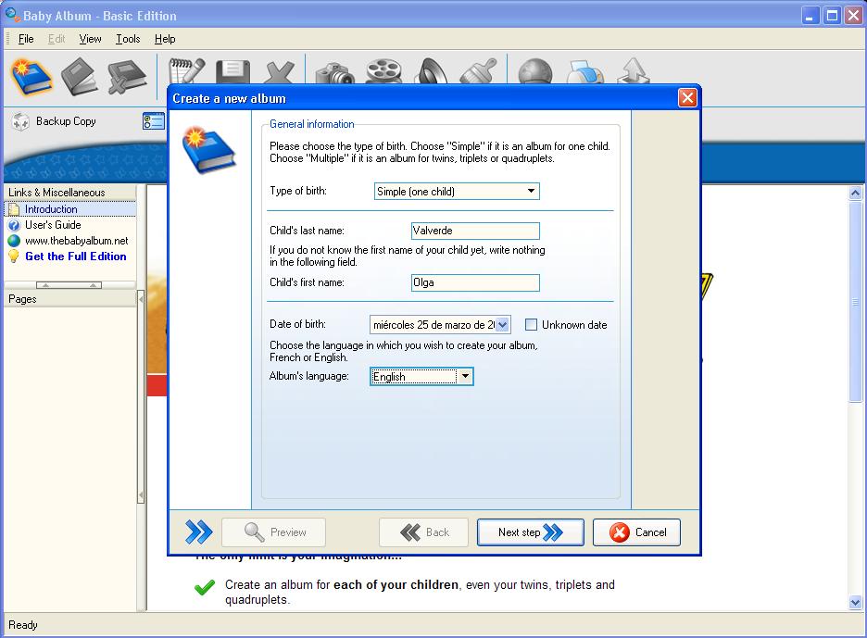The image size is (867, 638).
Task: Click the main window scrollbar up arrow
Action: [x=855, y=193]
